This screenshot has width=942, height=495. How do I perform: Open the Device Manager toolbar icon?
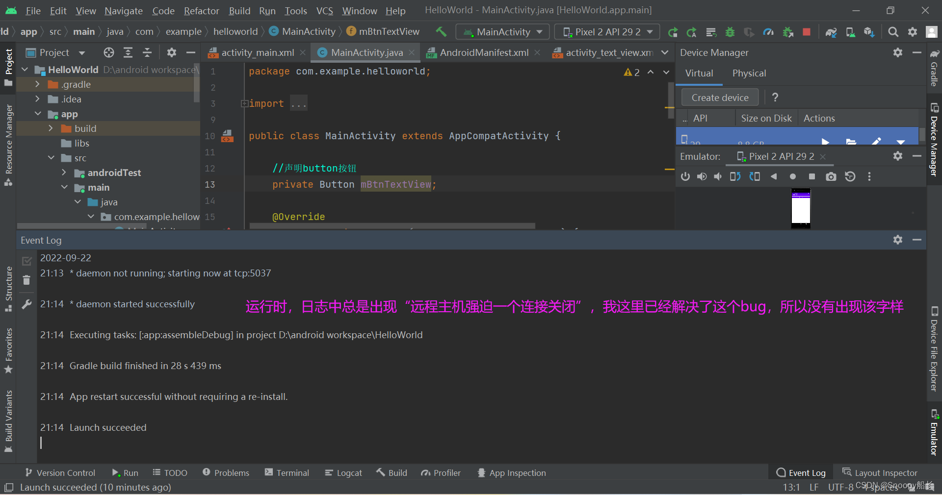click(850, 32)
